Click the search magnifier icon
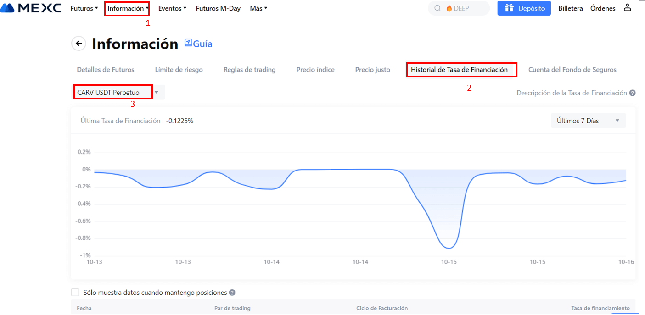This screenshot has width=645, height=315. pyautogui.click(x=437, y=8)
